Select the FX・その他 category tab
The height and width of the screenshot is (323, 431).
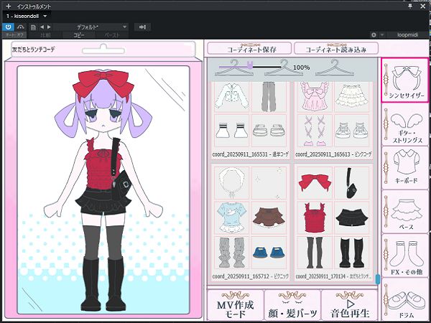click(x=405, y=256)
